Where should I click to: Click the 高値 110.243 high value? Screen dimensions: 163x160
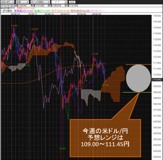37,6
